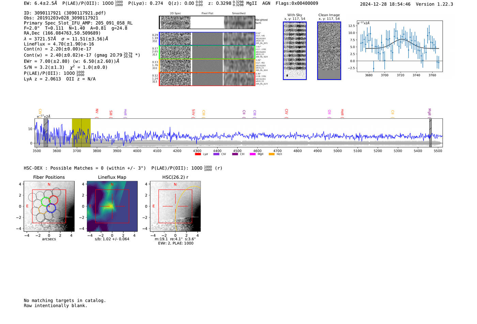This screenshot has height=324, width=477.
Task: Click the yellow highlighted region in spectrum
Action: click(x=81, y=133)
